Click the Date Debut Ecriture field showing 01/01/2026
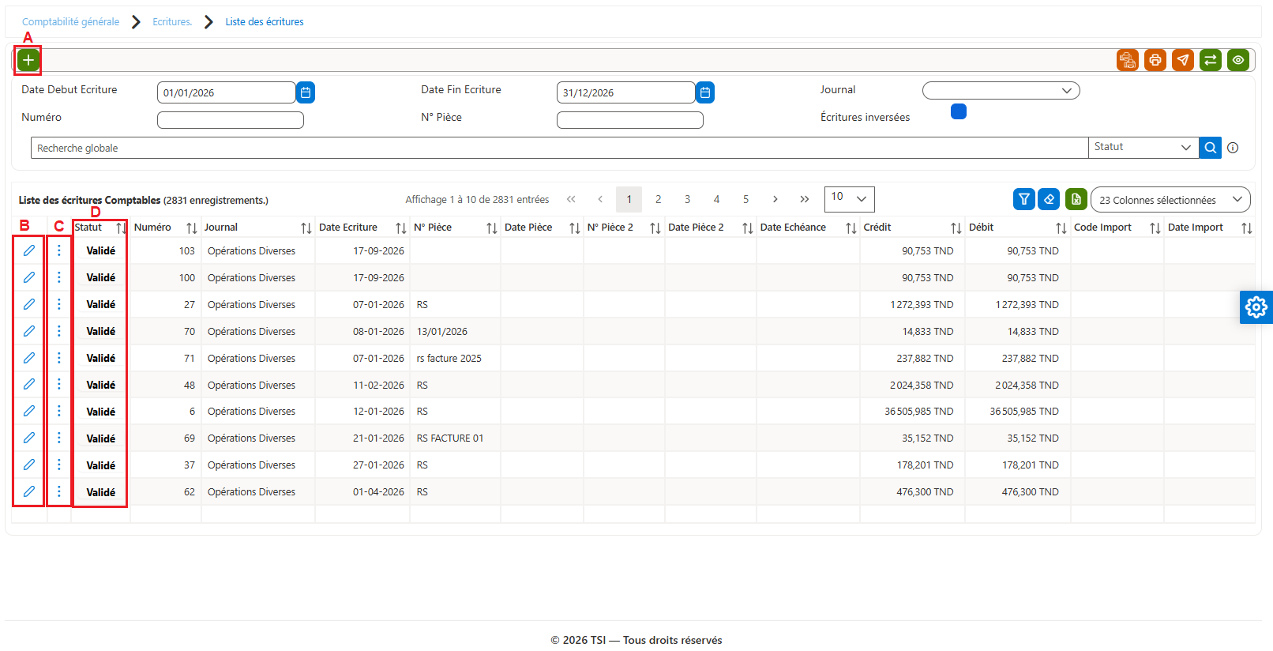This screenshot has width=1273, height=651. pos(227,92)
